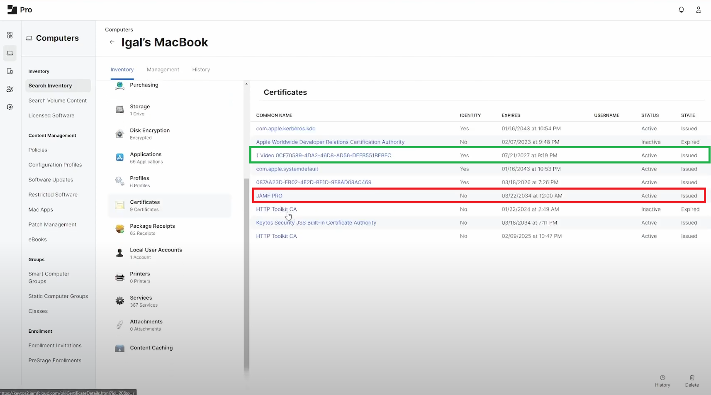Open Licensed Software
The width and height of the screenshot is (711, 395).
[x=51, y=115]
